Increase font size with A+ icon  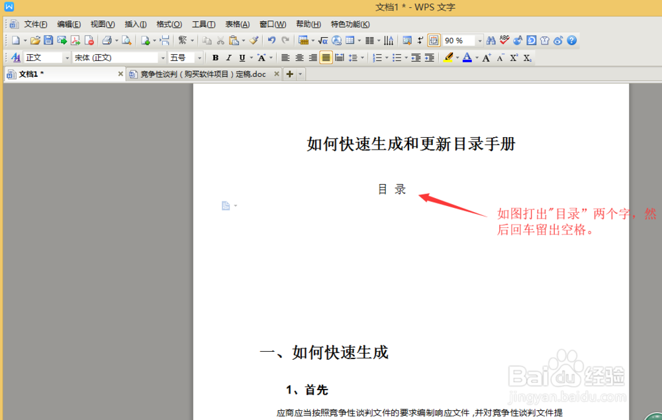[487, 58]
